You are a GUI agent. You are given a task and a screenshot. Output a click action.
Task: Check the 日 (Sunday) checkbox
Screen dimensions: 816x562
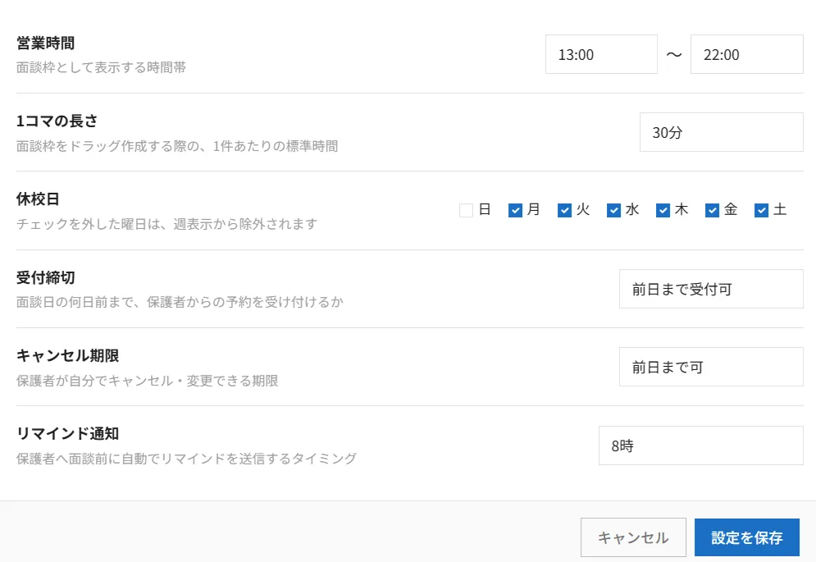coord(467,210)
